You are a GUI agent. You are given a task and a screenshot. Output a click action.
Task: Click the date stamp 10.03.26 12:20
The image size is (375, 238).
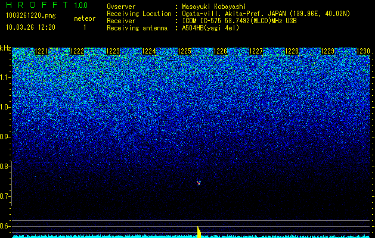(x=30, y=27)
